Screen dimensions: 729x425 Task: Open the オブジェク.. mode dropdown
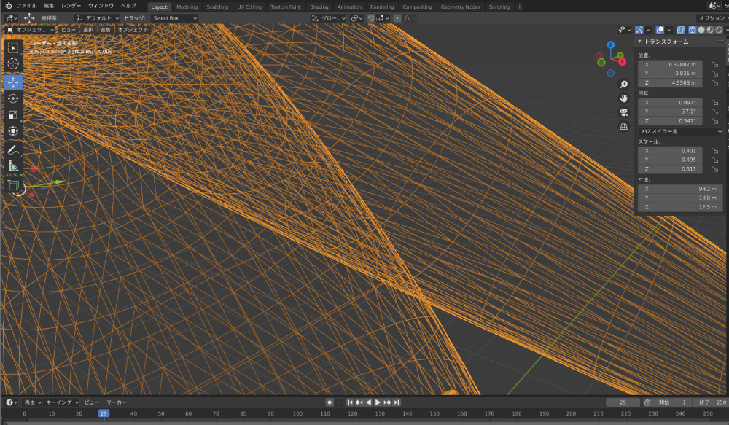pyautogui.click(x=30, y=30)
